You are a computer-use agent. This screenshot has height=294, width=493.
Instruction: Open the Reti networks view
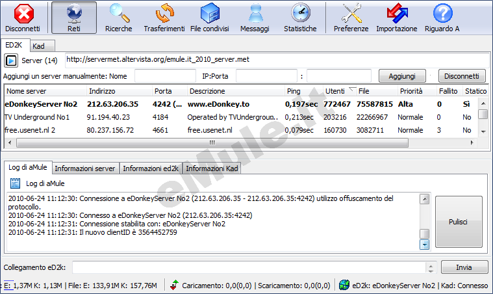pos(74,18)
